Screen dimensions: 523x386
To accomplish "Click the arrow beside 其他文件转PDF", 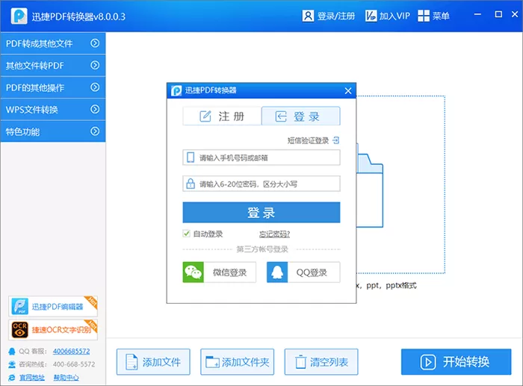I will pyautogui.click(x=95, y=65).
